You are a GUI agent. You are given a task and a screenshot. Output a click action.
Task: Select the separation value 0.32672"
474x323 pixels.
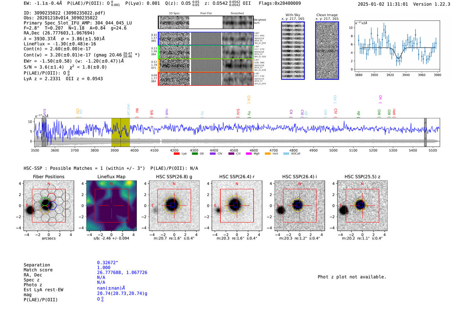(108, 263)
